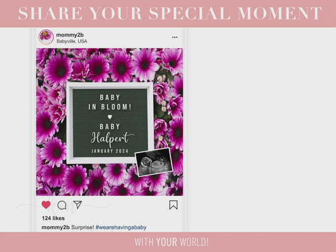
Task: Click mommy2b username in the caption
Action: point(55,227)
